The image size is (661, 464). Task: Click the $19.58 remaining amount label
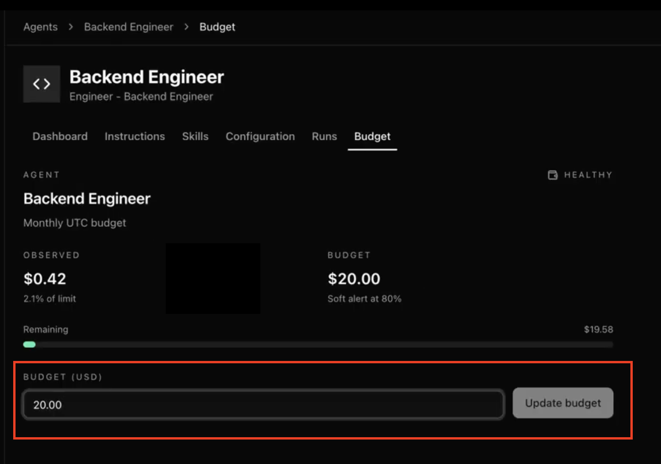pos(598,329)
